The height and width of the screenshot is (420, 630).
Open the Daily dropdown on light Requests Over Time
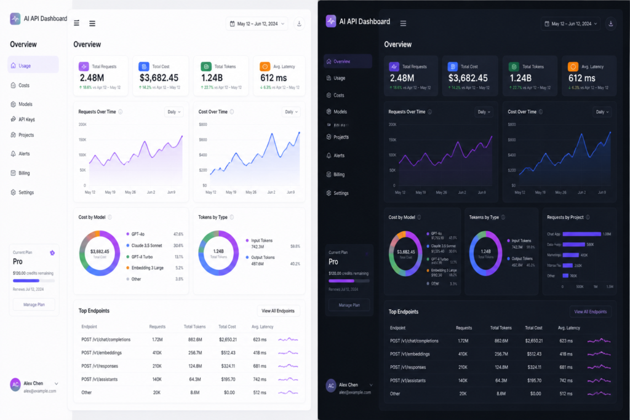174,112
